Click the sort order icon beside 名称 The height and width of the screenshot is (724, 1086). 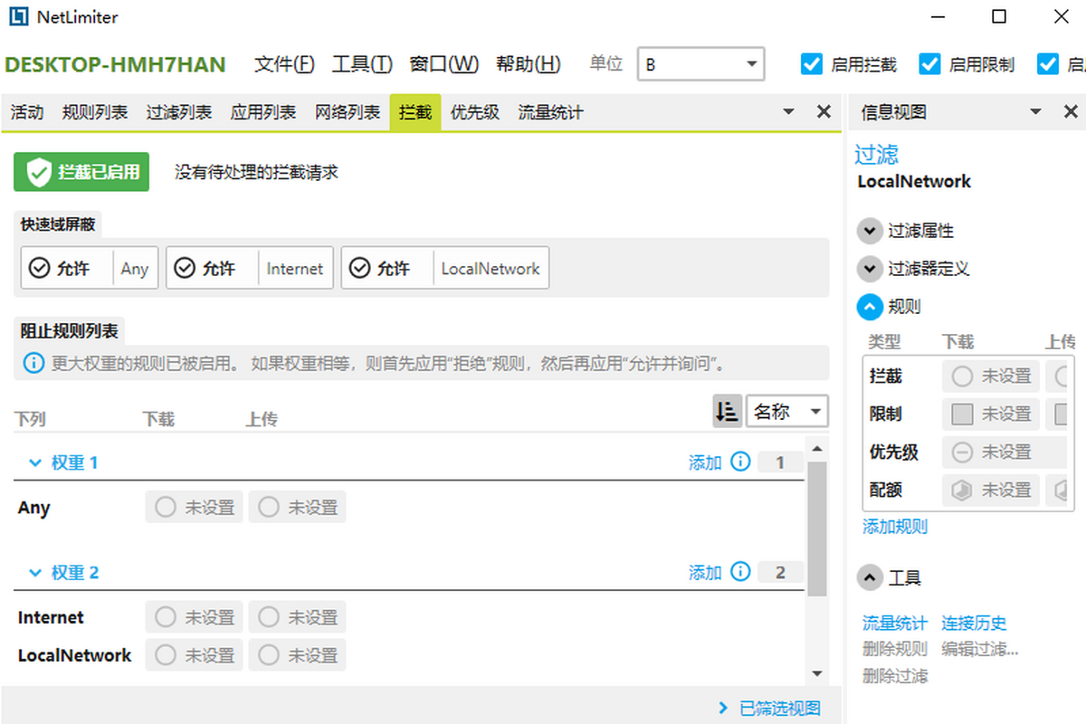click(727, 411)
